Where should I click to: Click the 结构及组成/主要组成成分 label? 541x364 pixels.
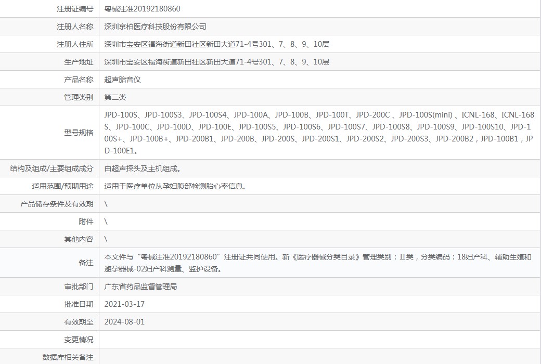coord(51,168)
